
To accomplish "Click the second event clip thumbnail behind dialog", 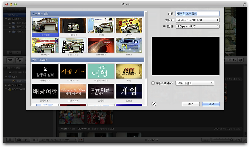I will click(100, 117).
